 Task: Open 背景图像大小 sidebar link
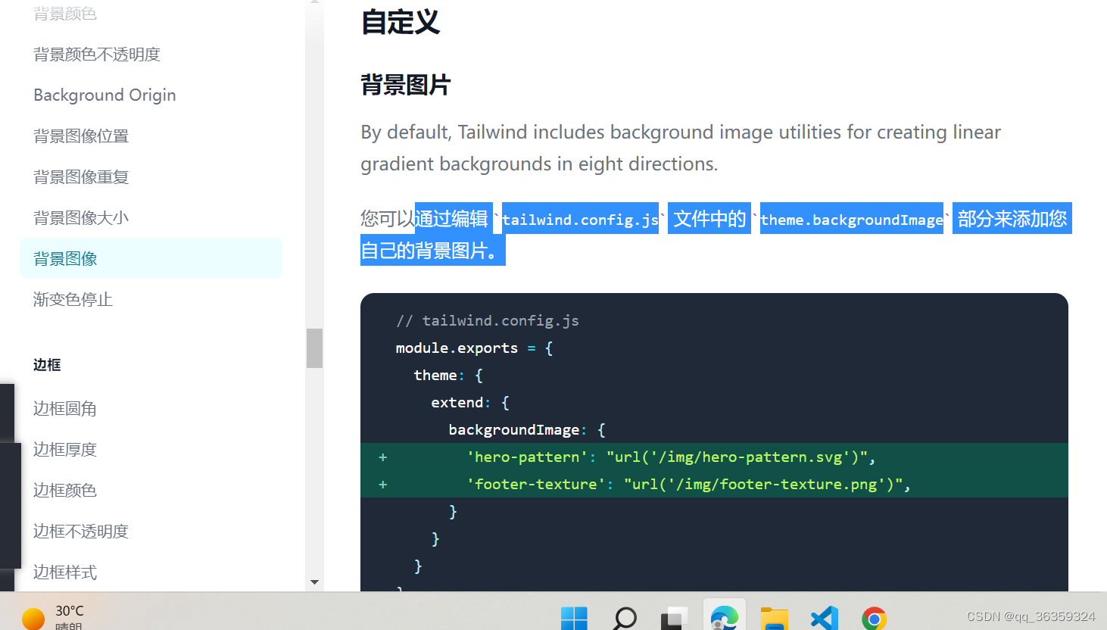tap(81, 218)
